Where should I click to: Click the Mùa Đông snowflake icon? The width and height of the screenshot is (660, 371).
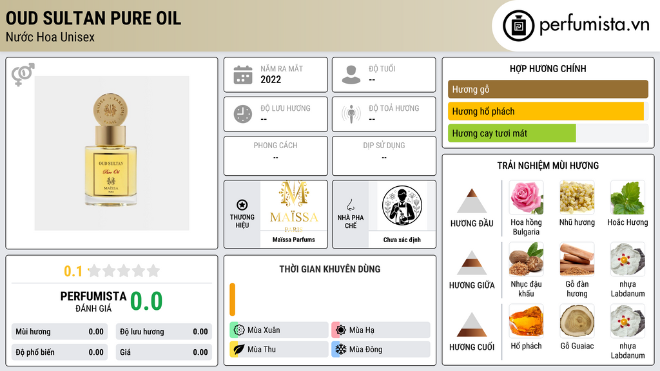[x=341, y=349]
